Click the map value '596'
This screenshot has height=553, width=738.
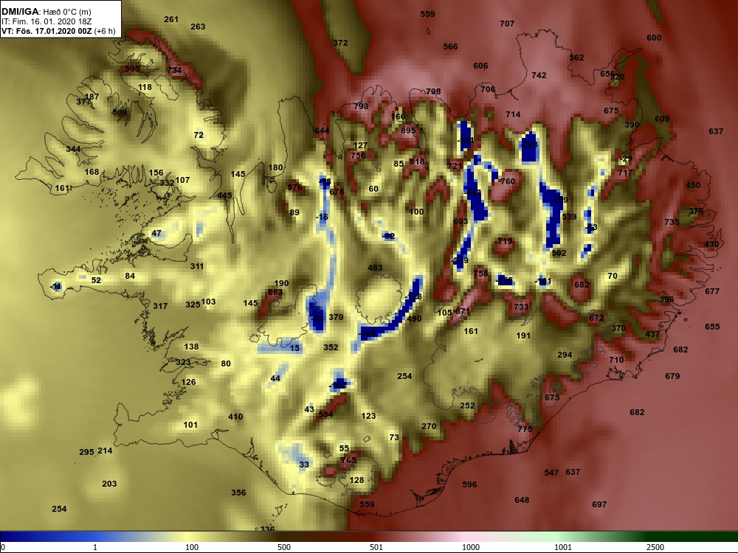pos(469,484)
